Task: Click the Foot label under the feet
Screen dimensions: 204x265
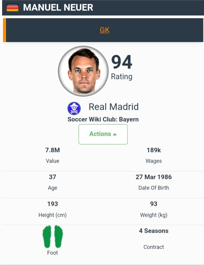Action: pyautogui.click(x=52, y=253)
